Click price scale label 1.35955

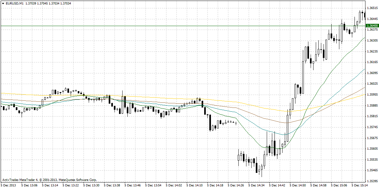click(x=372, y=95)
